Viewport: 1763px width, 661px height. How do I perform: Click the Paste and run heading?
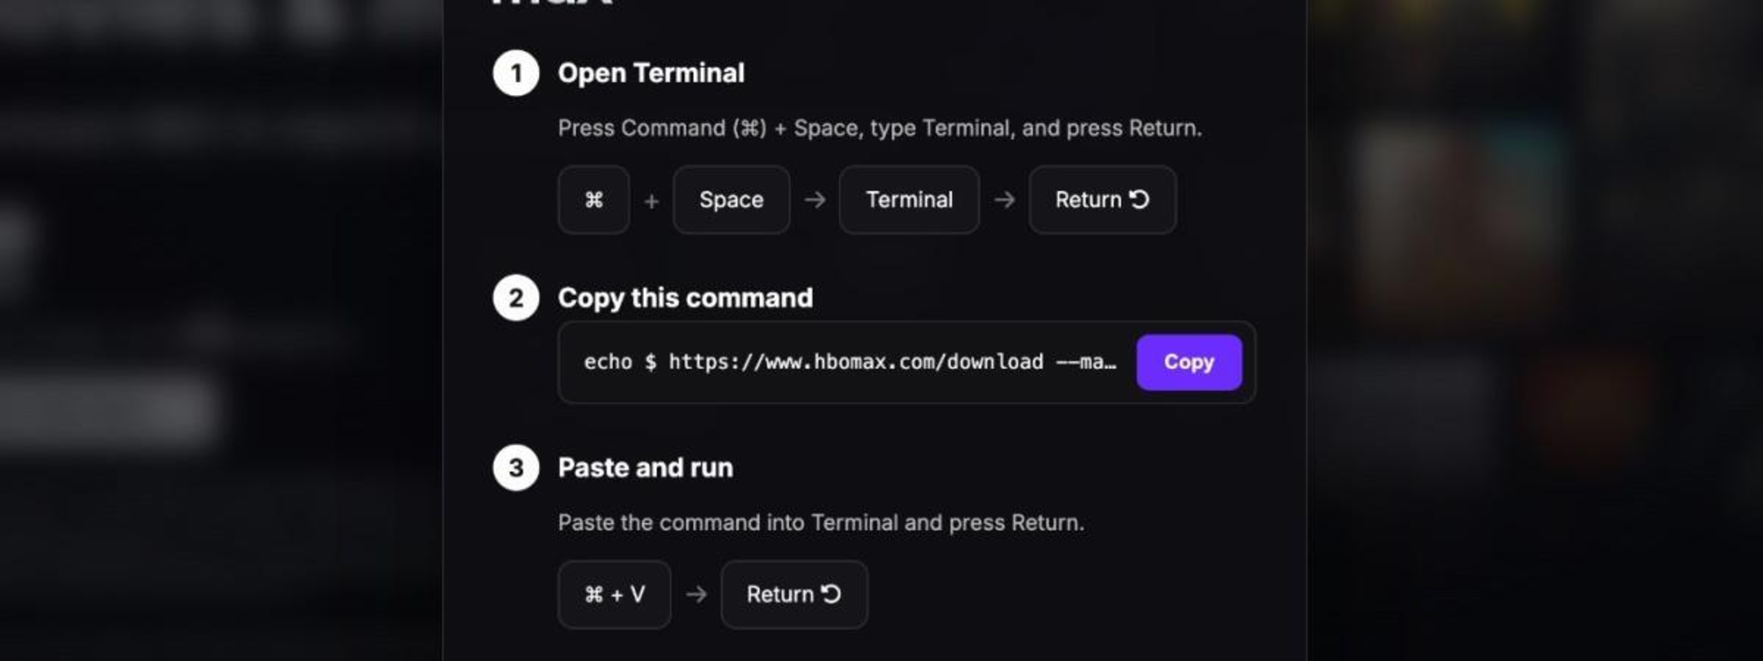point(646,467)
